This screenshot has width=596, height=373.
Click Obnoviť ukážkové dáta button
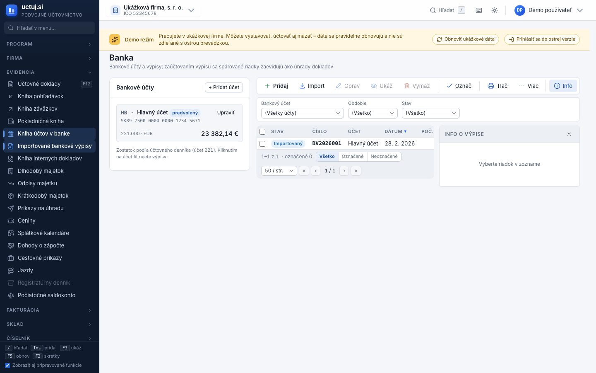466,39
